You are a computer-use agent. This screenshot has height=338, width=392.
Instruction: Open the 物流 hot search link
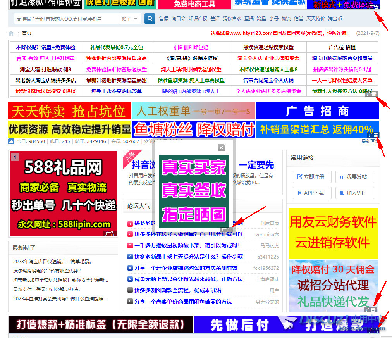tap(286, 19)
